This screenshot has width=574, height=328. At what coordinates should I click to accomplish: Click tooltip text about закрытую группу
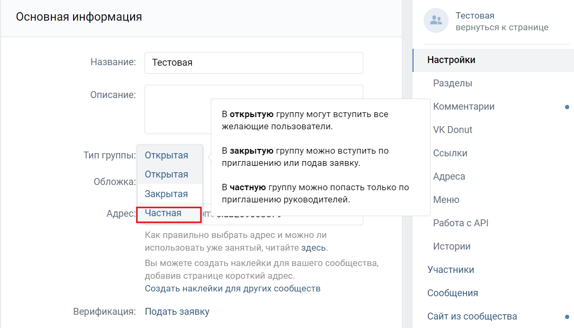(306, 157)
